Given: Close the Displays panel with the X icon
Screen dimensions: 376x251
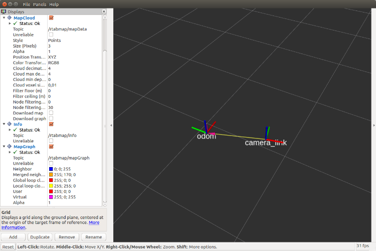Looking at the screenshot, I should pyautogui.click(x=104, y=11).
